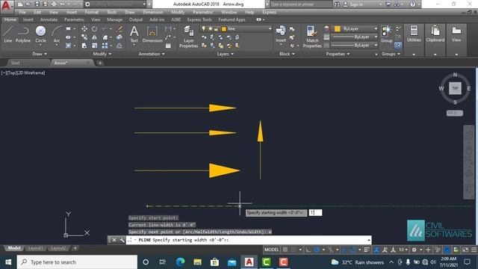Toggle lineweight display in status bar

(367, 250)
